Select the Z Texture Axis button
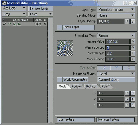Viewport: 138px width, 125px height. pyautogui.click(x=129, y=68)
